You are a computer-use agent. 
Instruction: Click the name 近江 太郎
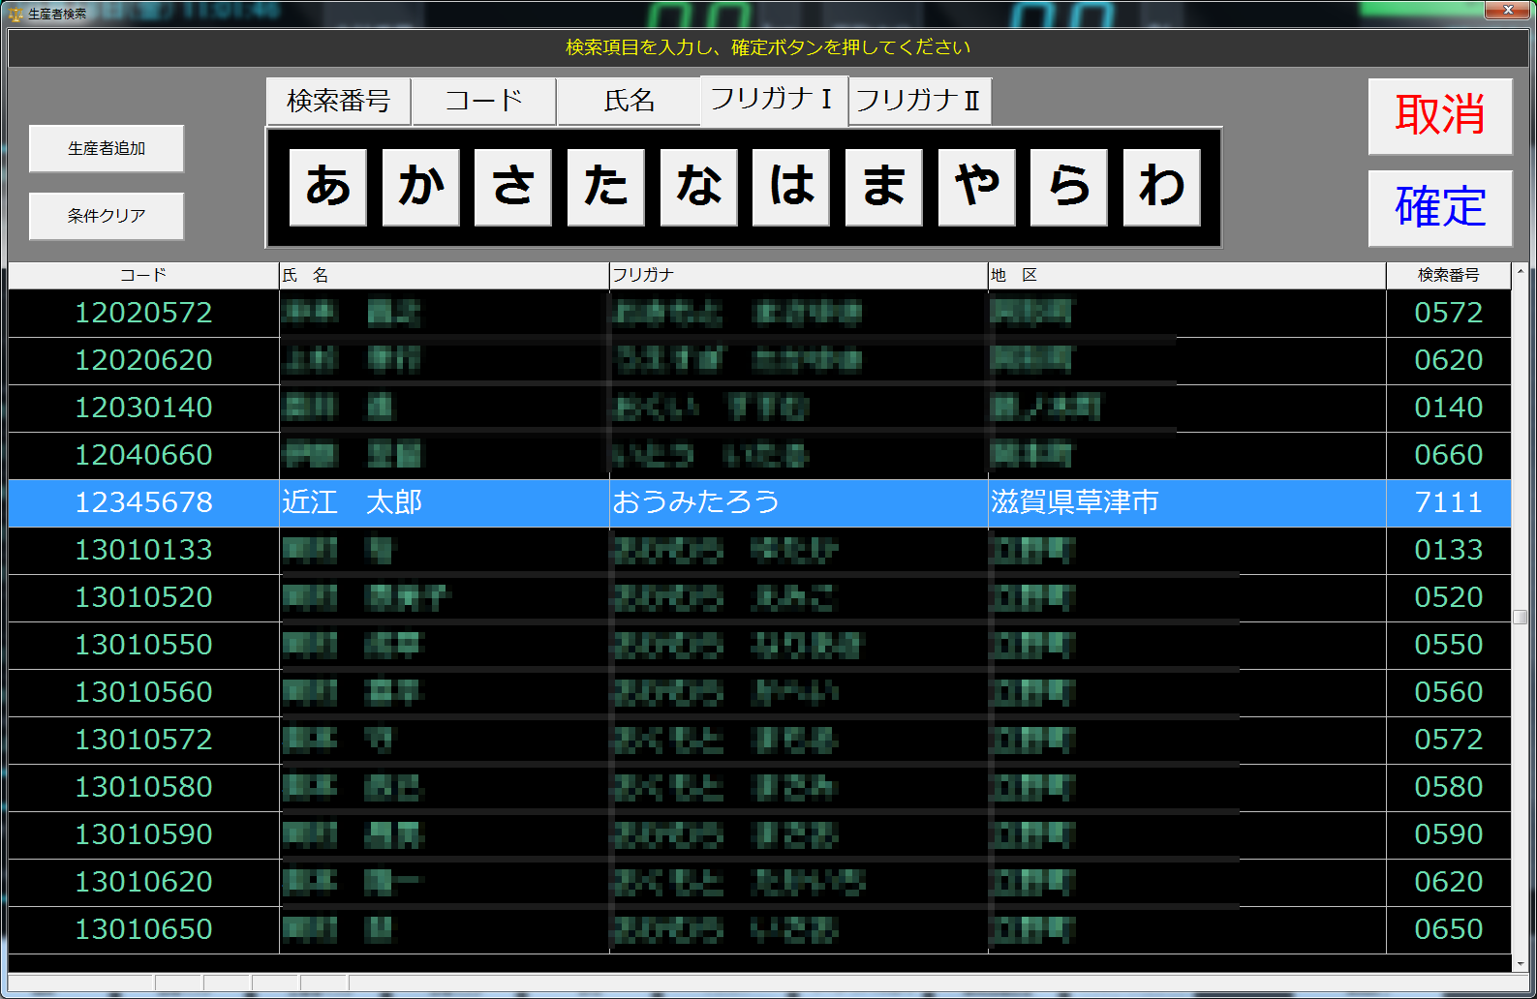(x=352, y=503)
